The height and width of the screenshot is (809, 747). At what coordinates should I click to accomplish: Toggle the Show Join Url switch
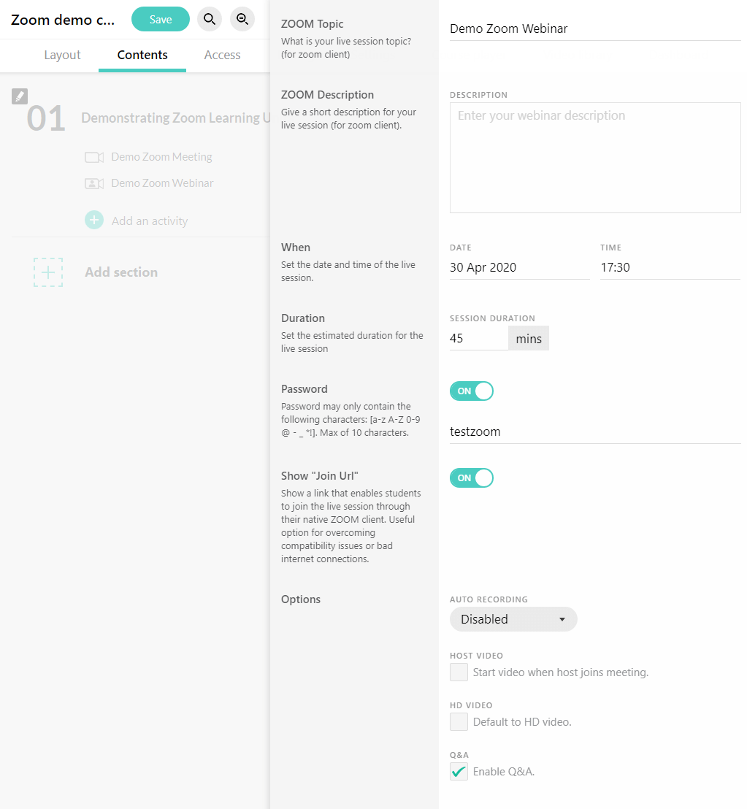[x=472, y=478]
